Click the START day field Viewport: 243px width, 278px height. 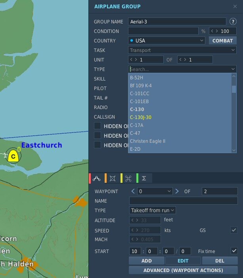click(185, 251)
